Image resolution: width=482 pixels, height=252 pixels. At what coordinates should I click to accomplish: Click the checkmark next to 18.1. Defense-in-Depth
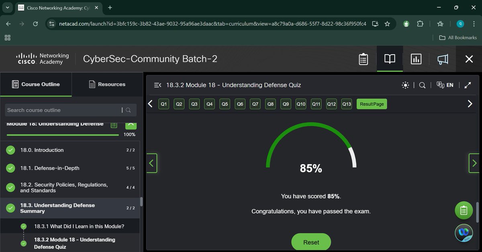(x=10, y=168)
